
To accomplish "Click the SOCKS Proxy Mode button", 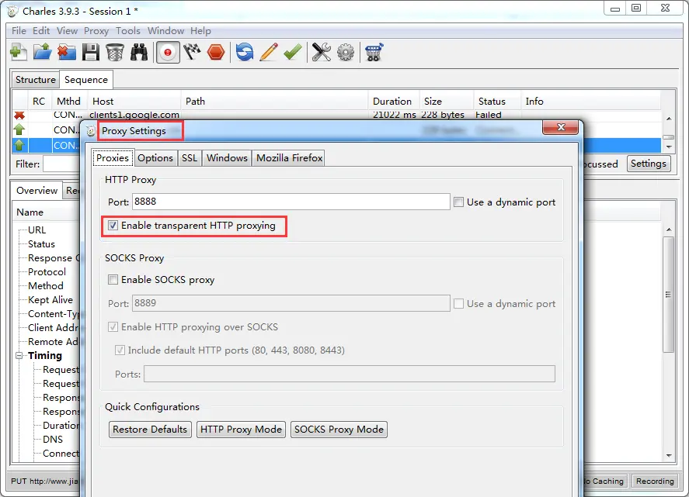I will [339, 430].
